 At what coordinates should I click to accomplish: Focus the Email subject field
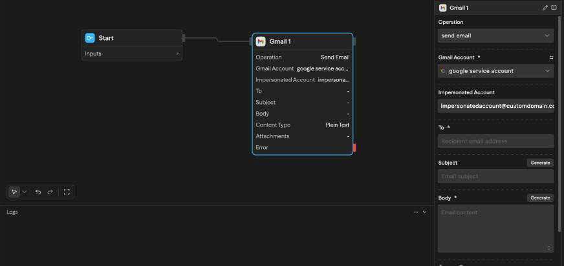[x=495, y=176]
